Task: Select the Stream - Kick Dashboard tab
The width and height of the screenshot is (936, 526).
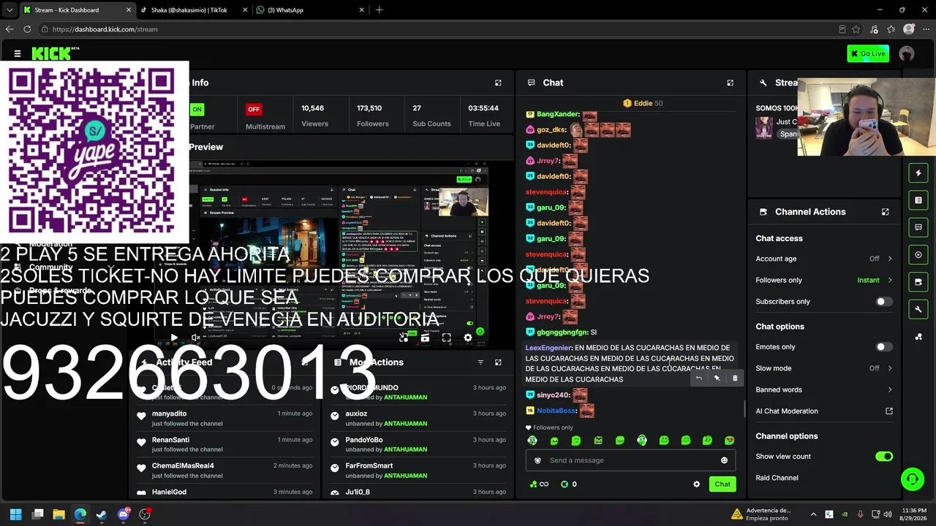Action: pyautogui.click(x=77, y=10)
